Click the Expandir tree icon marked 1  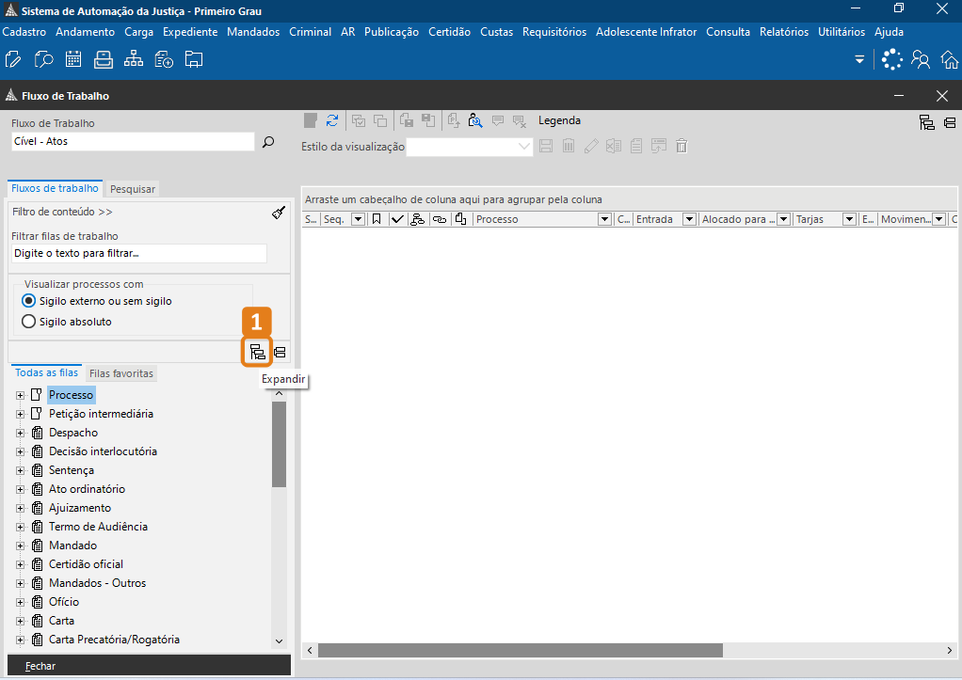pos(257,353)
